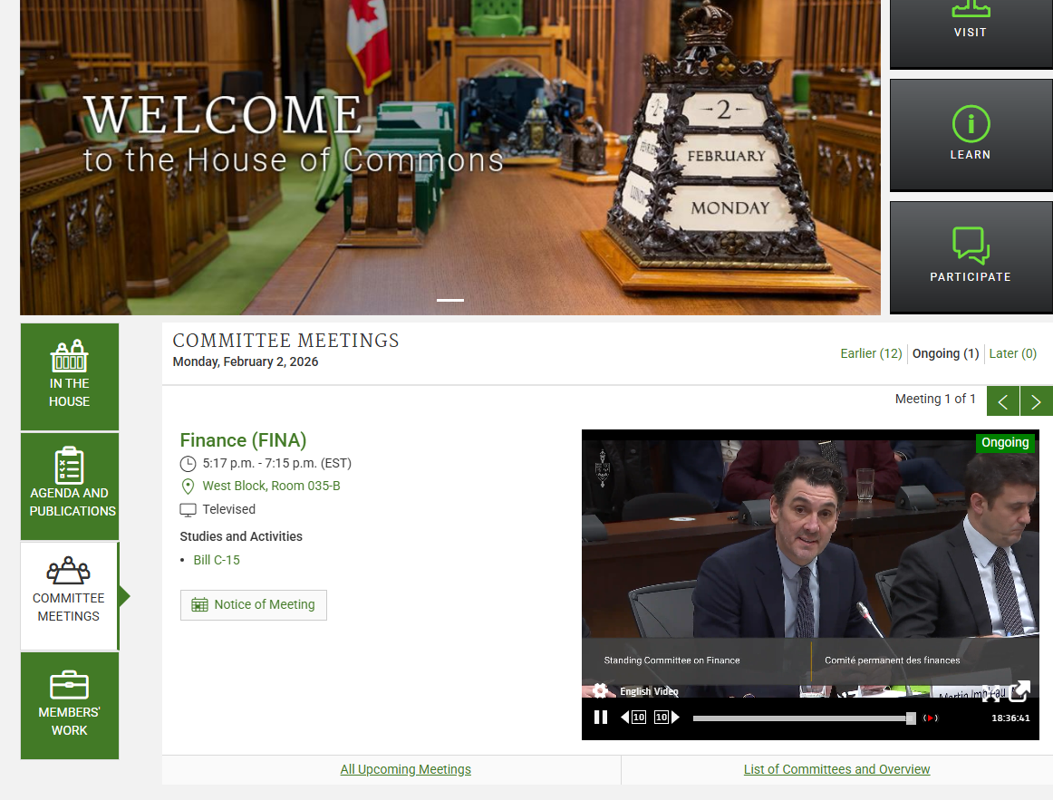
Task: Click the video progress slider handle
Action: (911, 718)
